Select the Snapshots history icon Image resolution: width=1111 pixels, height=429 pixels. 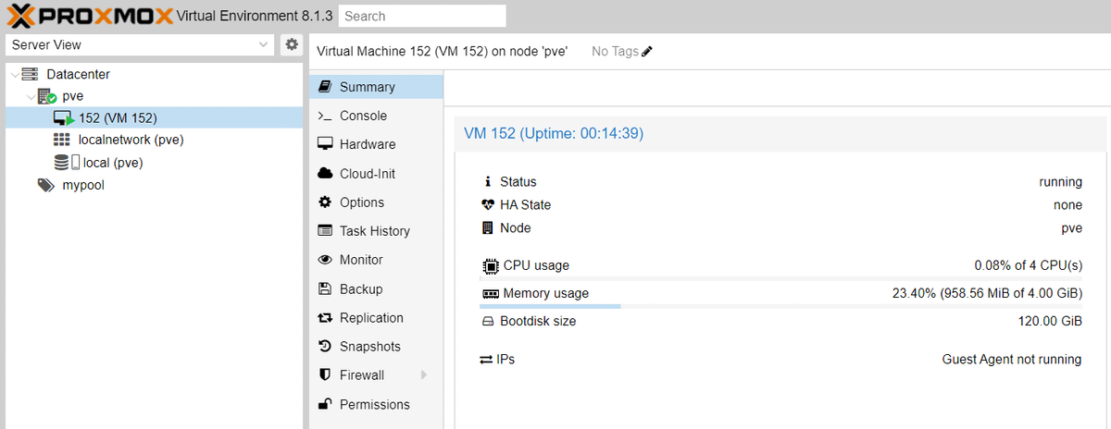324,346
